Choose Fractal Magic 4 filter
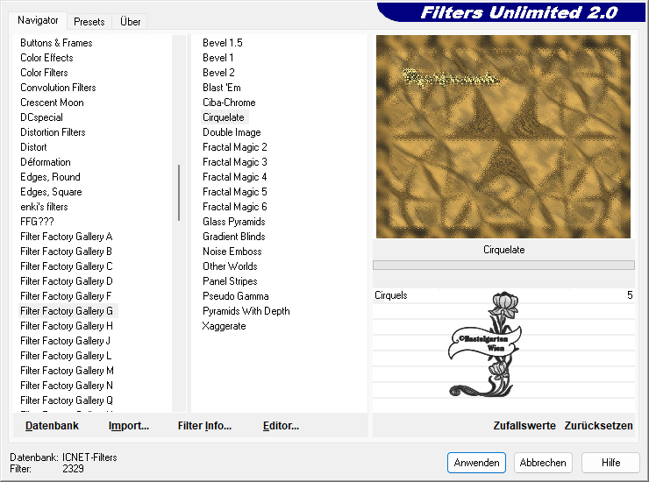Viewport: 649px width, 482px height. pos(235,177)
